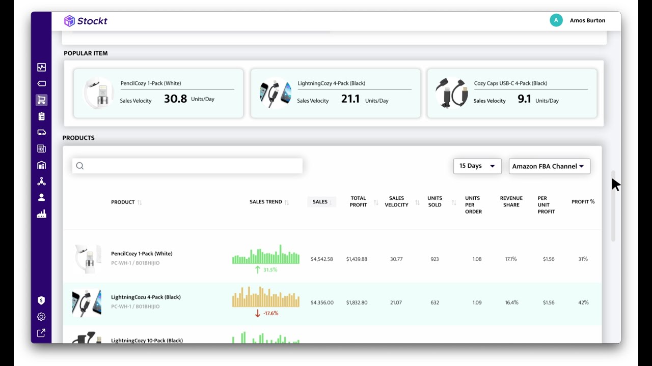Sort by Product column arrows
The height and width of the screenshot is (366, 652).
click(140, 202)
